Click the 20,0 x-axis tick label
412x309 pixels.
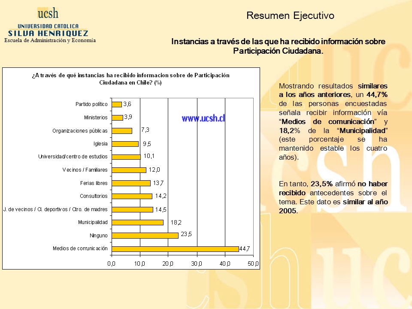tap(168, 264)
